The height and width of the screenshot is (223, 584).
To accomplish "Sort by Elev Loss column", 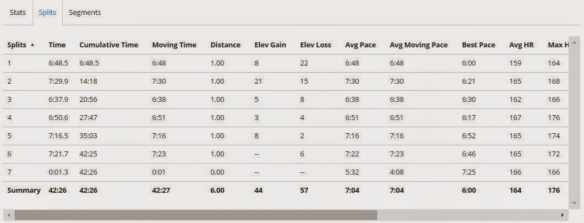I will (316, 45).
